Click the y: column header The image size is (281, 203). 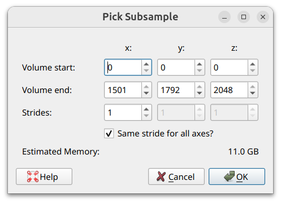tap(181, 48)
